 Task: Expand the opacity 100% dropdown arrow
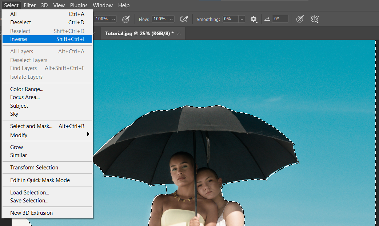[113, 19]
